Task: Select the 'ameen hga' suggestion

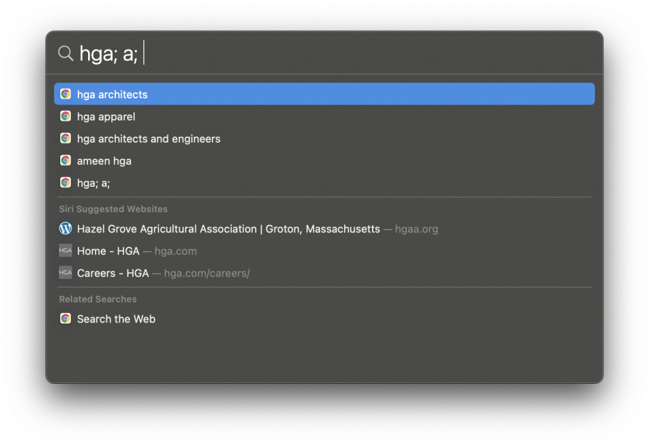Action: tap(324, 160)
